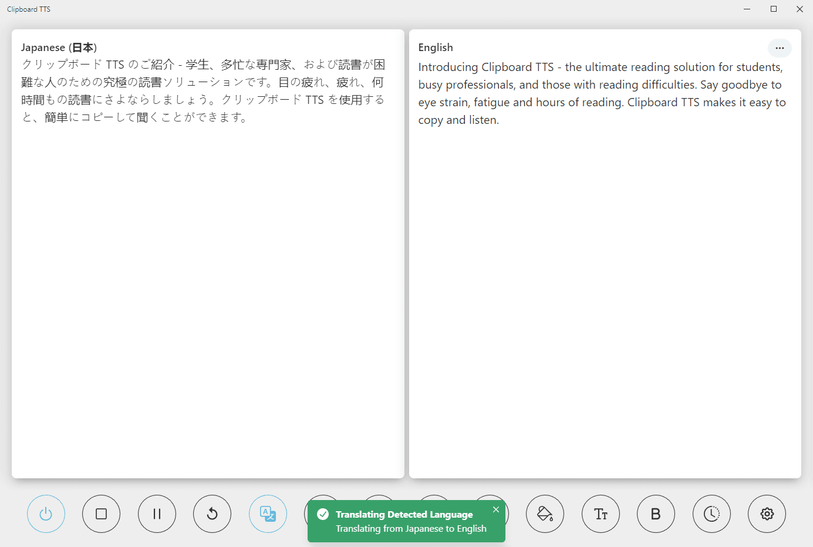Image resolution: width=813 pixels, height=547 pixels.
Task: Toggle bold text with the B button
Action: pos(656,514)
